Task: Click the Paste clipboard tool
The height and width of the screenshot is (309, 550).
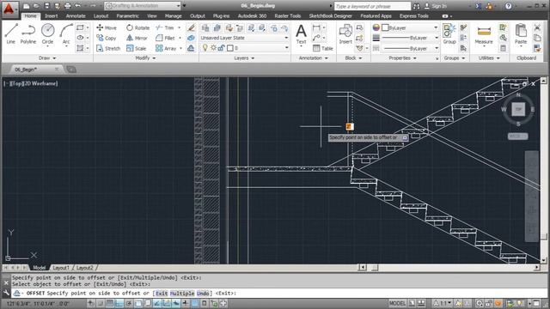Action: (x=521, y=34)
